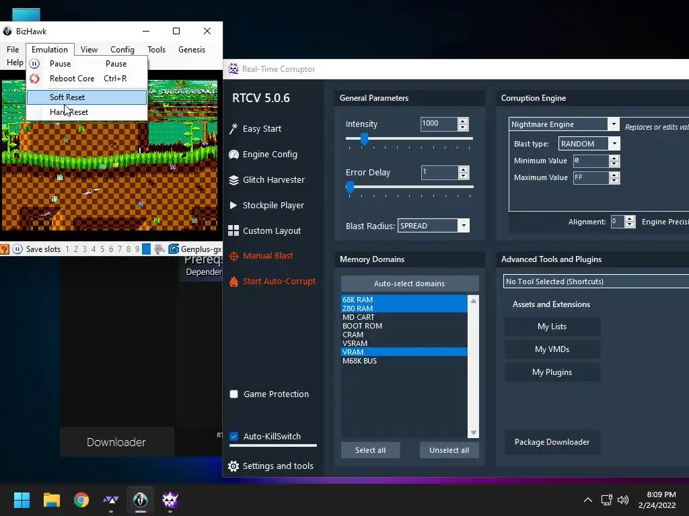Click the Easy Start wand icon

tap(233, 128)
